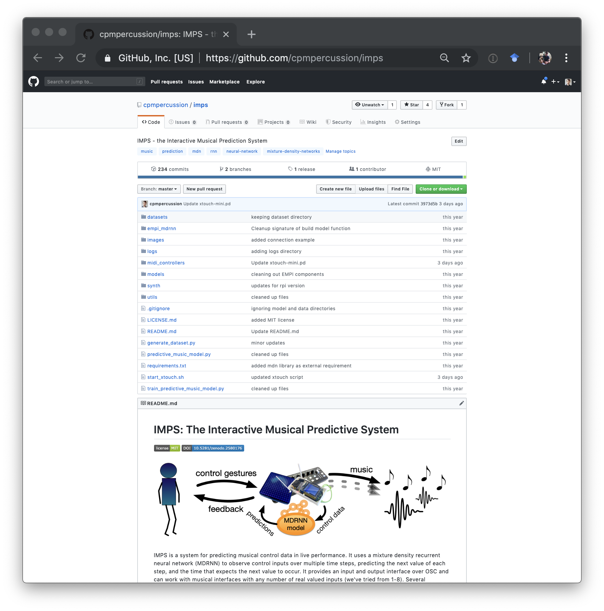
Task: Click New pull request button
Action: click(x=204, y=189)
